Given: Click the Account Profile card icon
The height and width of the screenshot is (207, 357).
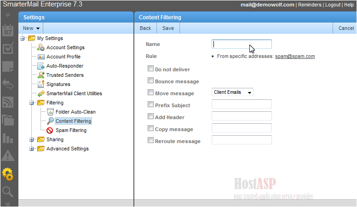Looking at the screenshot, I should point(41,57).
